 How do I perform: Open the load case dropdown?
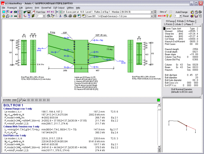click(152, 16)
